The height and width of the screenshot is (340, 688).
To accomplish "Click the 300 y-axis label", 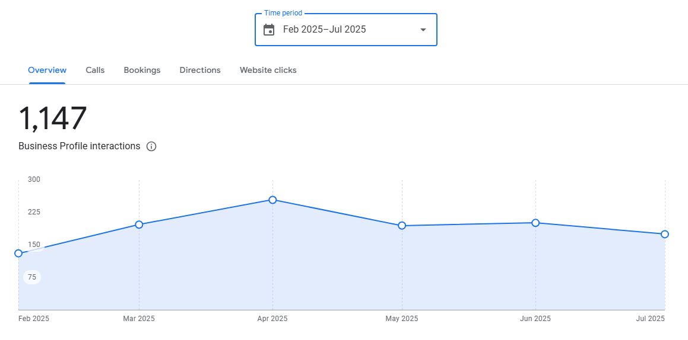I will (x=34, y=179).
